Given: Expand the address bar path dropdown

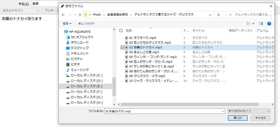Looking at the screenshot, I should [210, 15].
